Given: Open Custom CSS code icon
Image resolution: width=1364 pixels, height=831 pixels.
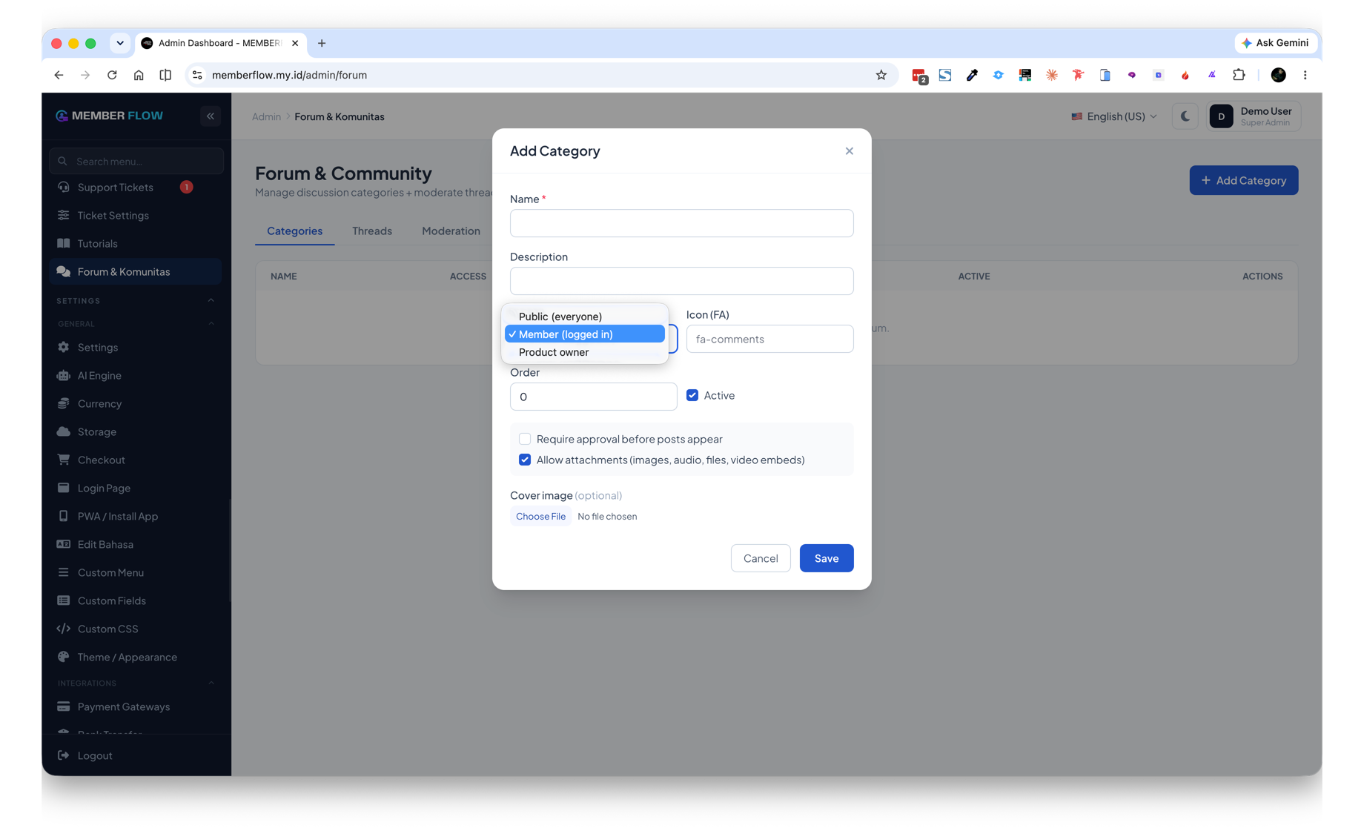Looking at the screenshot, I should (64, 629).
